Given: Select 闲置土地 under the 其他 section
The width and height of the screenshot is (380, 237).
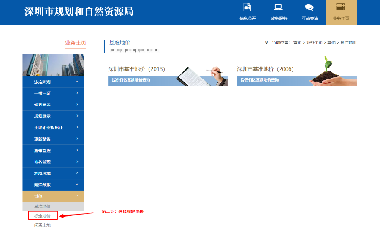Looking at the screenshot, I should coord(43,225).
